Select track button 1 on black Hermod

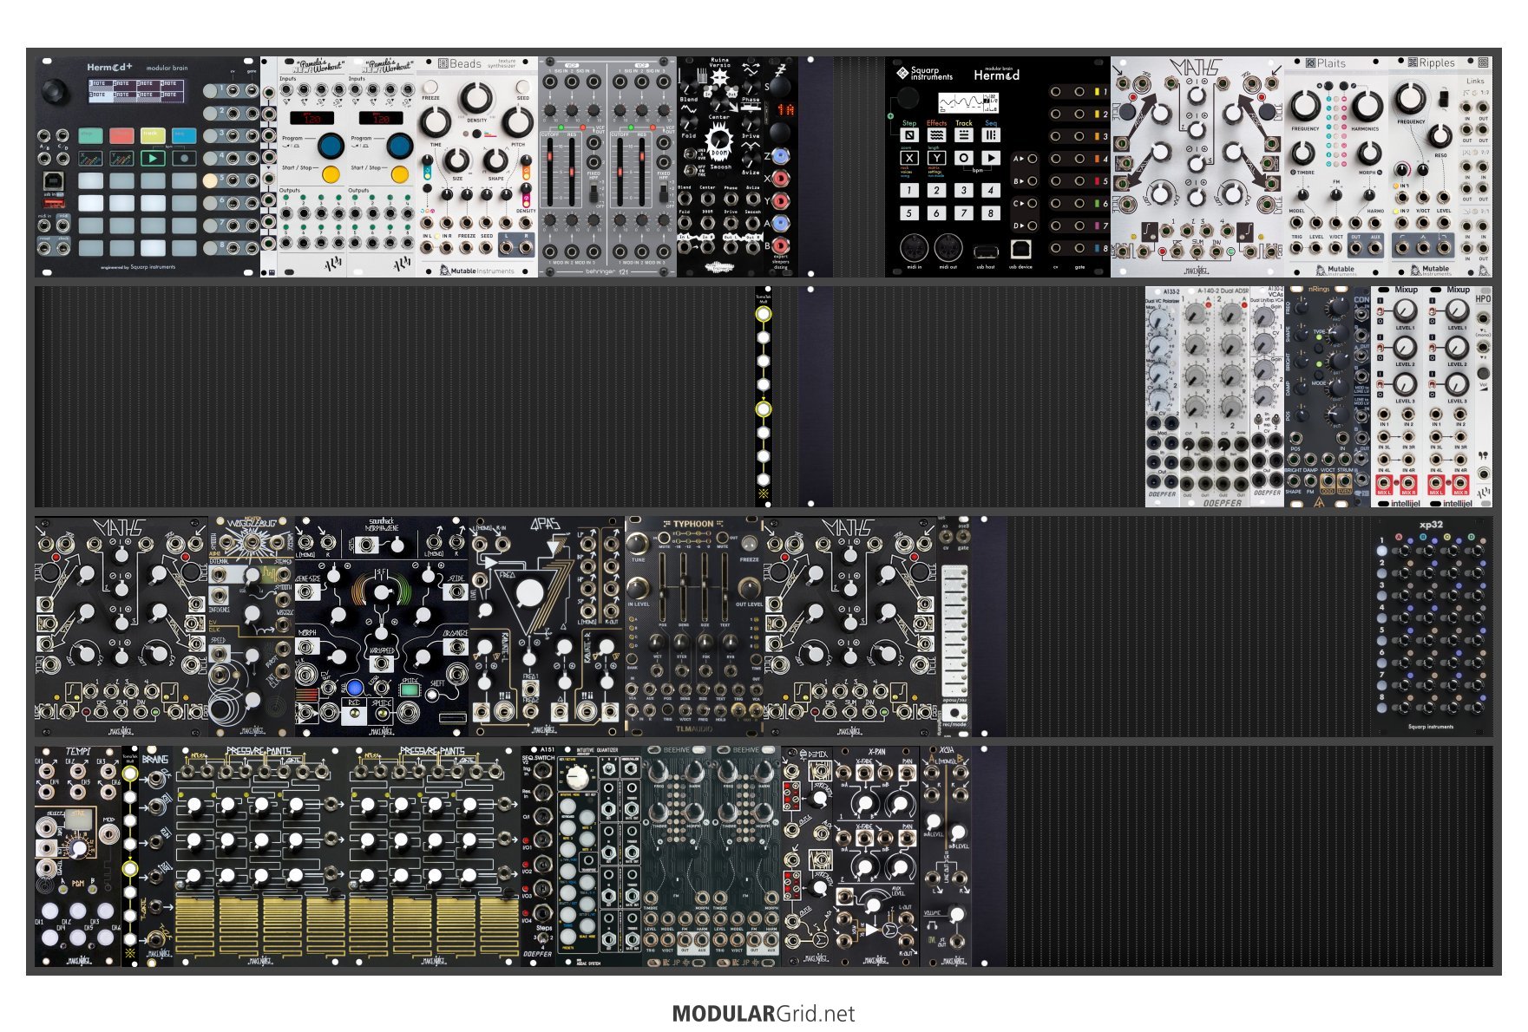point(909,190)
